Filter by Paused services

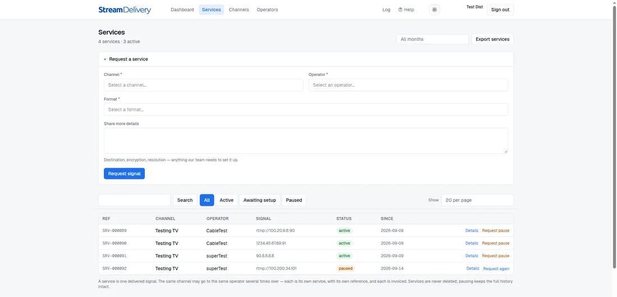(294, 200)
